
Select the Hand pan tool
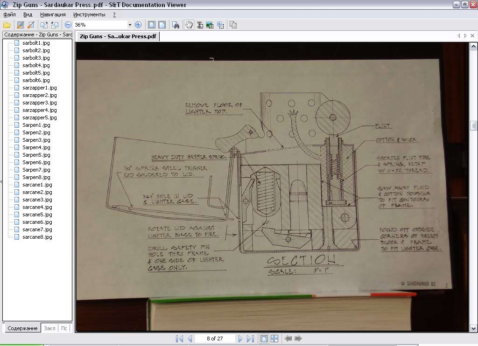(189, 25)
